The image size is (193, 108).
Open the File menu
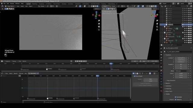tap(5, 4)
